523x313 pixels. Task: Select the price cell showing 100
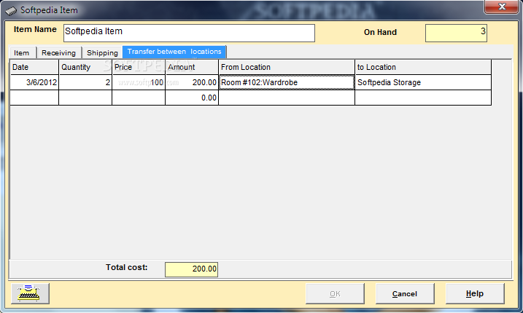(139, 82)
